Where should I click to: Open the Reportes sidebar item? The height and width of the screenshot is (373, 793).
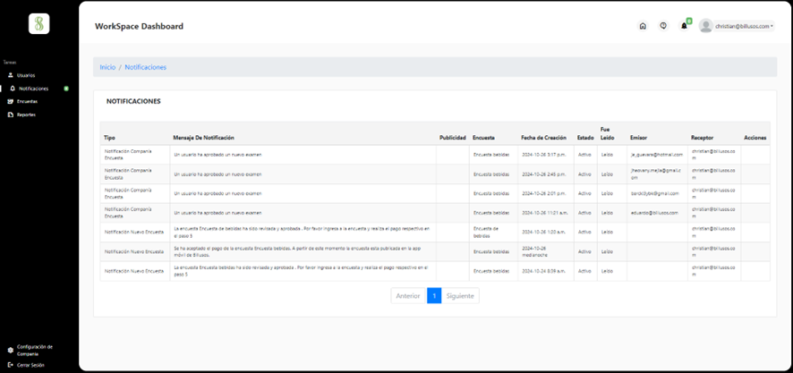pyautogui.click(x=25, y=114)
